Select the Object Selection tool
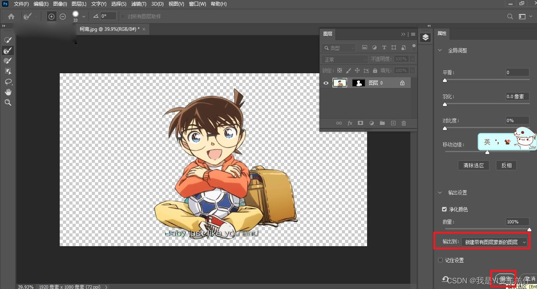Viewport: 537px width, 289px height. (8, 71)
